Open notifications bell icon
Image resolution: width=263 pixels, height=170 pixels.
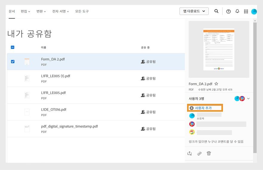[x=237, y=11]
